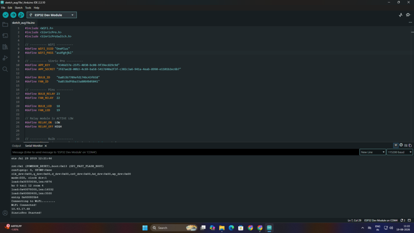Open File Explorer from the taskbar
The width and height of the screenshot is (414, 233).
tap(222, 228)
